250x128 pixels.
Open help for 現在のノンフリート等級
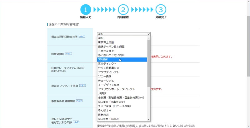[82, 86]
